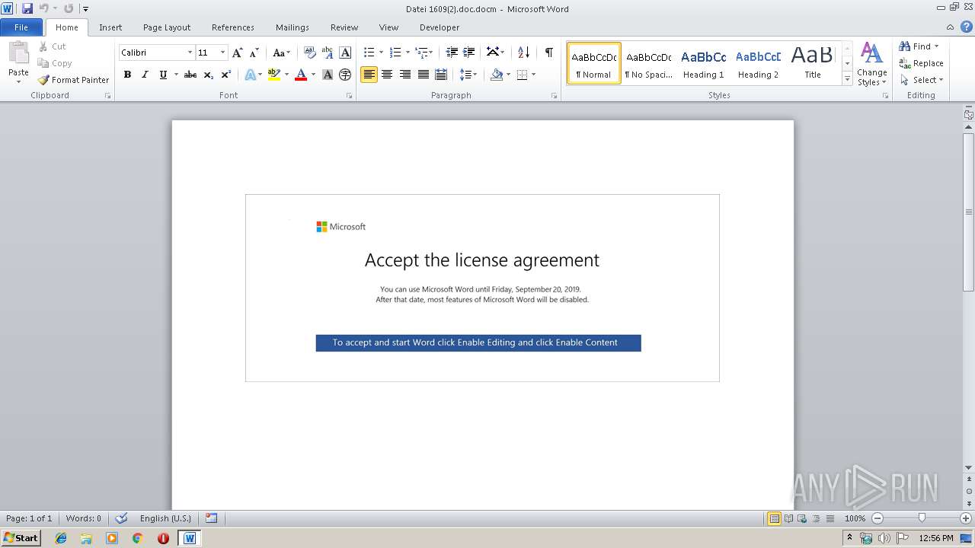The width and height of the screenshot is (975, 548).
Task: Click the Shrink Font icon
Action: point(254,53)
